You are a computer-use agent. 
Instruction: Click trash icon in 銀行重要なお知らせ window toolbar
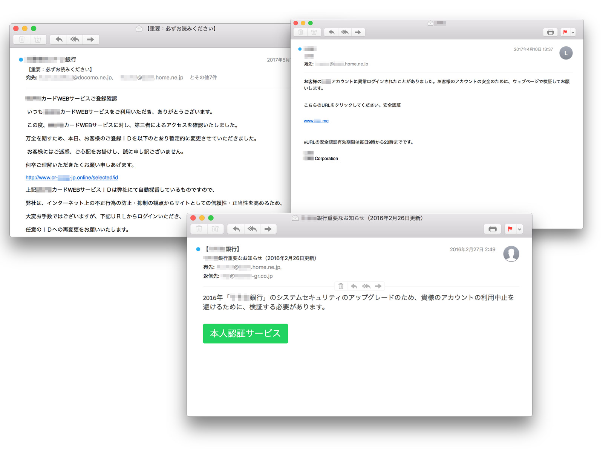coord(199,229)
